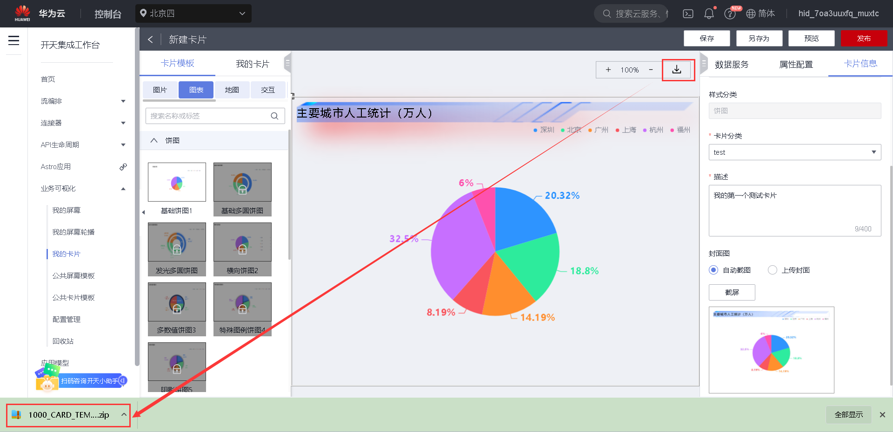The image size is (893, 432).
Task: Switch language via the globe icon
Action: coord(751,14)
